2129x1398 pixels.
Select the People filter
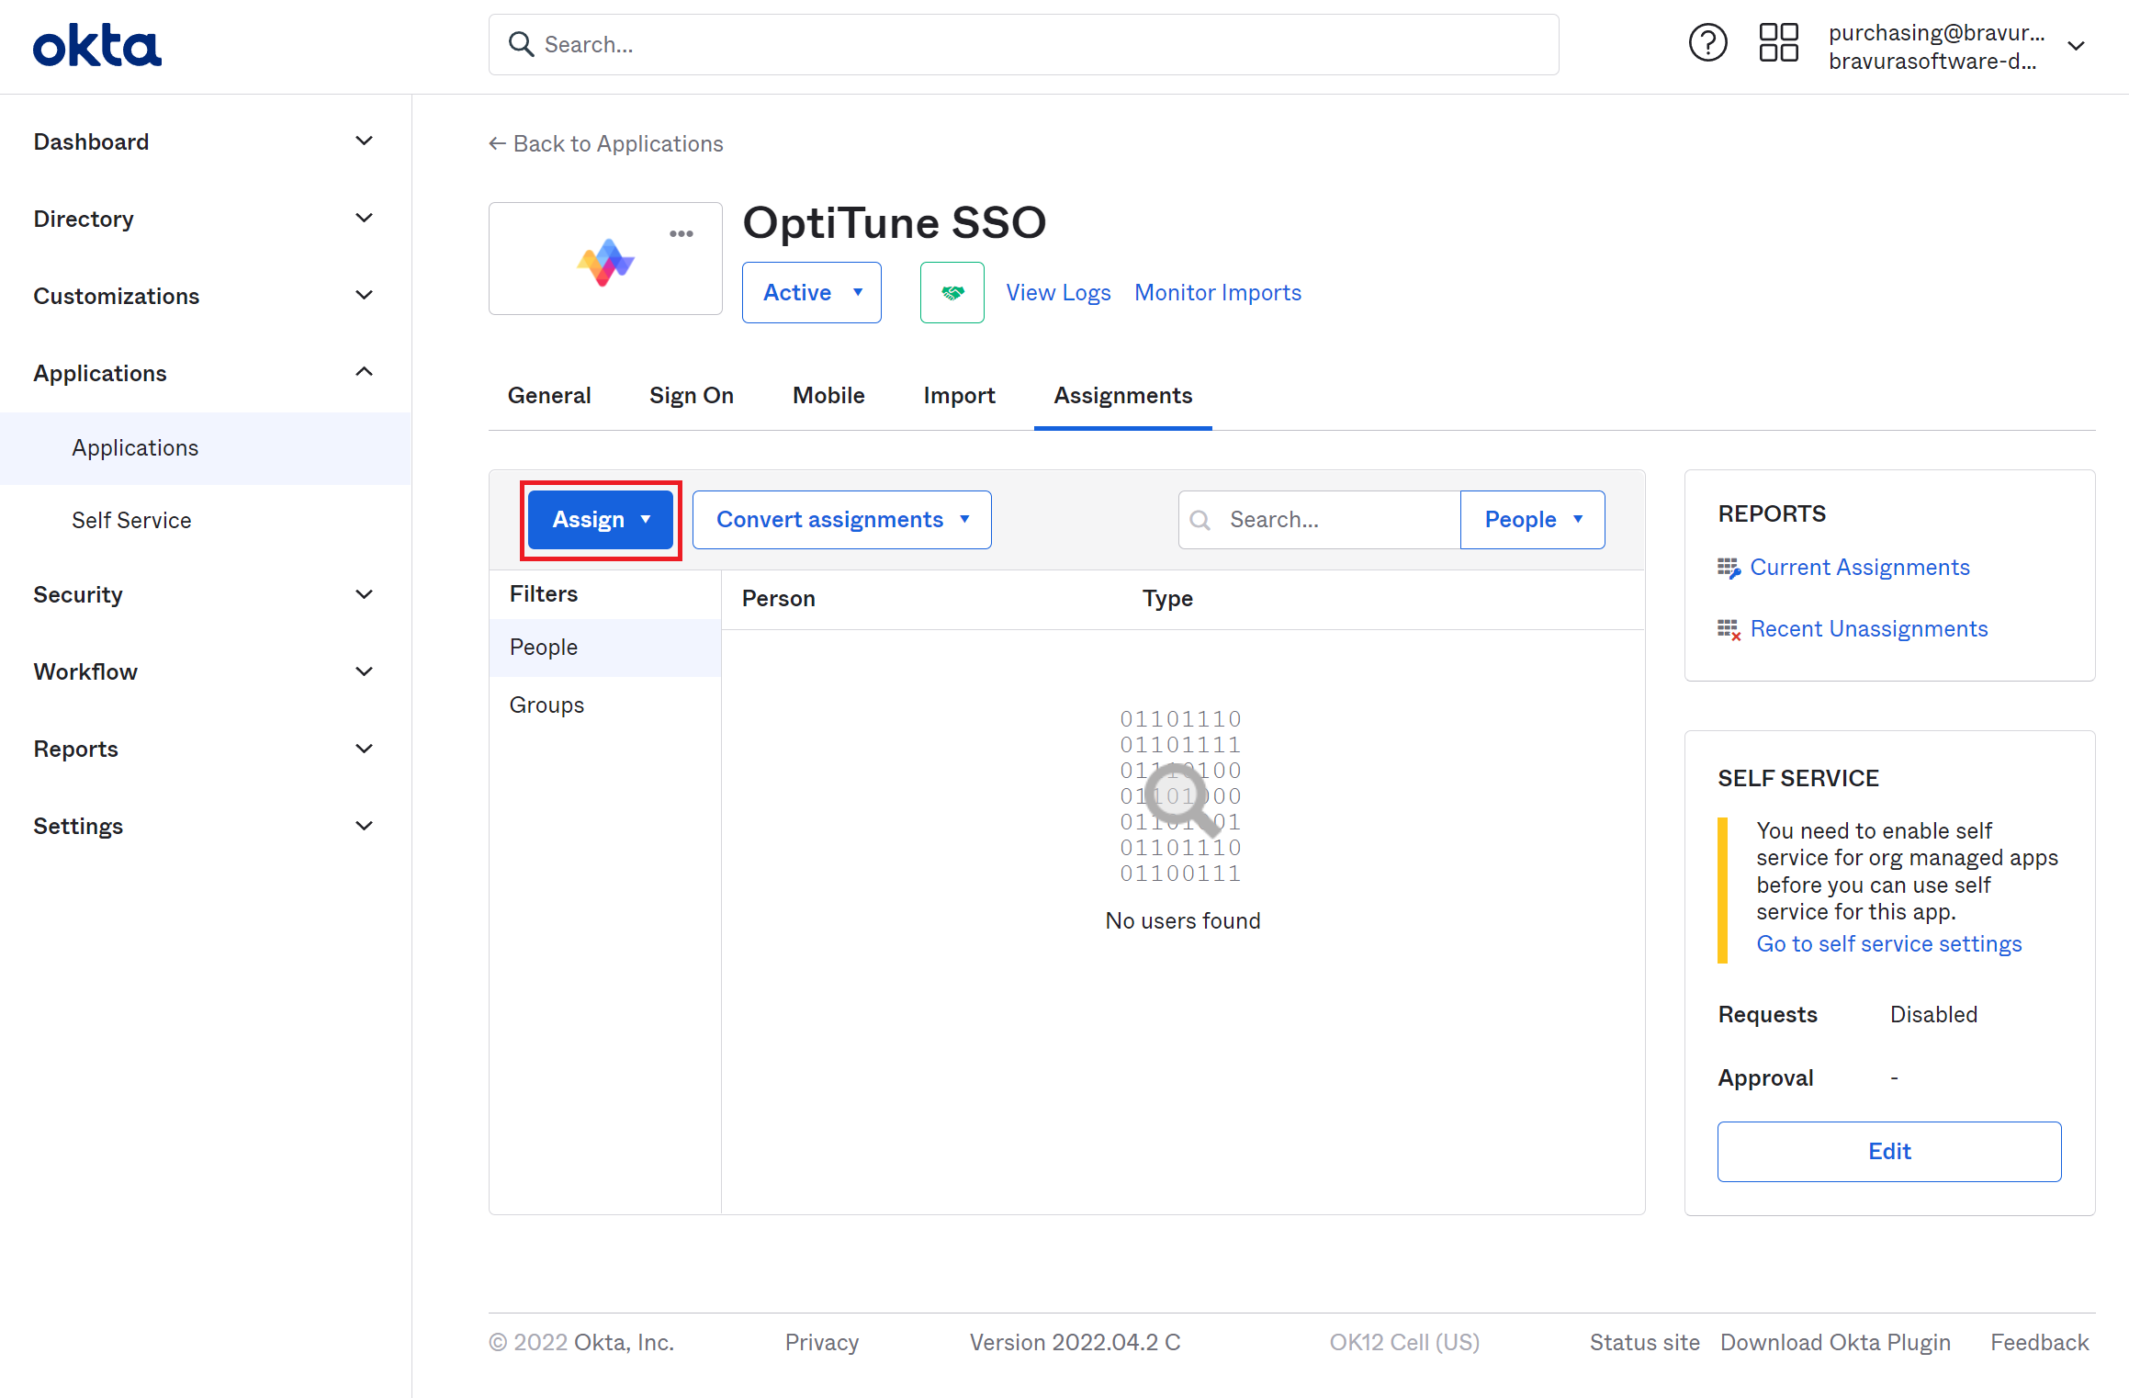click(605, 648)
